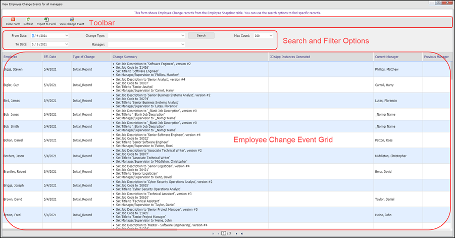Click the Close Form toolbar icon
Screen dimensions: 455x238
pyautogui.click(x=13, y=20)
